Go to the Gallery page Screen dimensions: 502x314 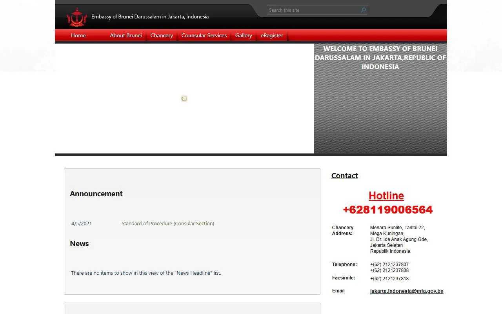244,35
